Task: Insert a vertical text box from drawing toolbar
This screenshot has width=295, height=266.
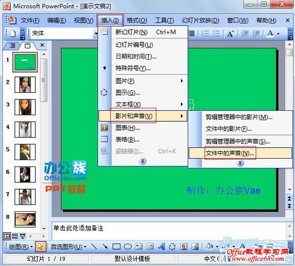Action: point(150,246)
